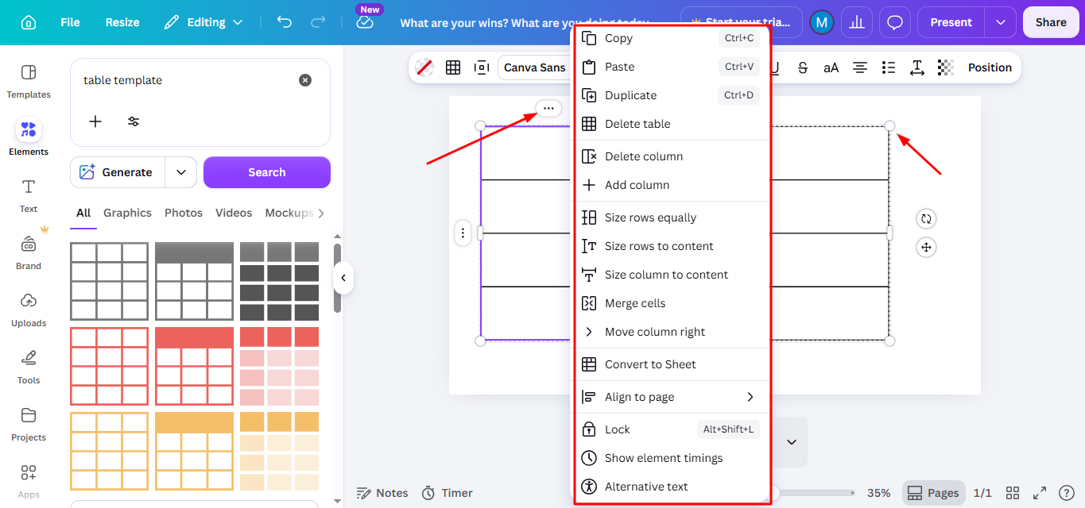Open the search filter sliders icon
Viewport: 1085px width, 508px height.
click(134, 121)
